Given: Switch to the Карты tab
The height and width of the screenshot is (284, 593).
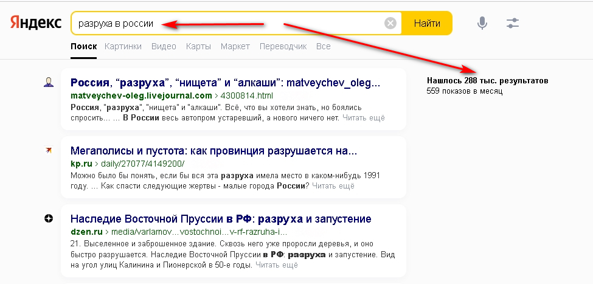Looking at the screenshot, I should pos(198,46).
